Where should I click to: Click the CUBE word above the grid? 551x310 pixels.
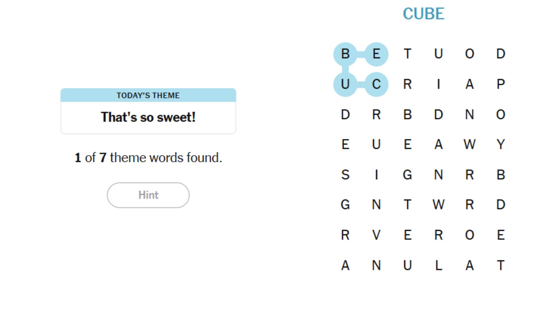tap(424, 14)
